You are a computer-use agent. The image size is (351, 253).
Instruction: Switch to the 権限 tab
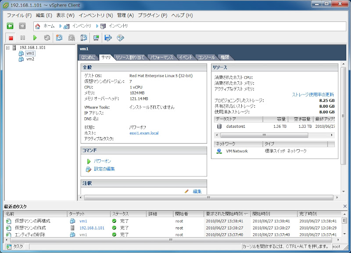click(225, 57)
